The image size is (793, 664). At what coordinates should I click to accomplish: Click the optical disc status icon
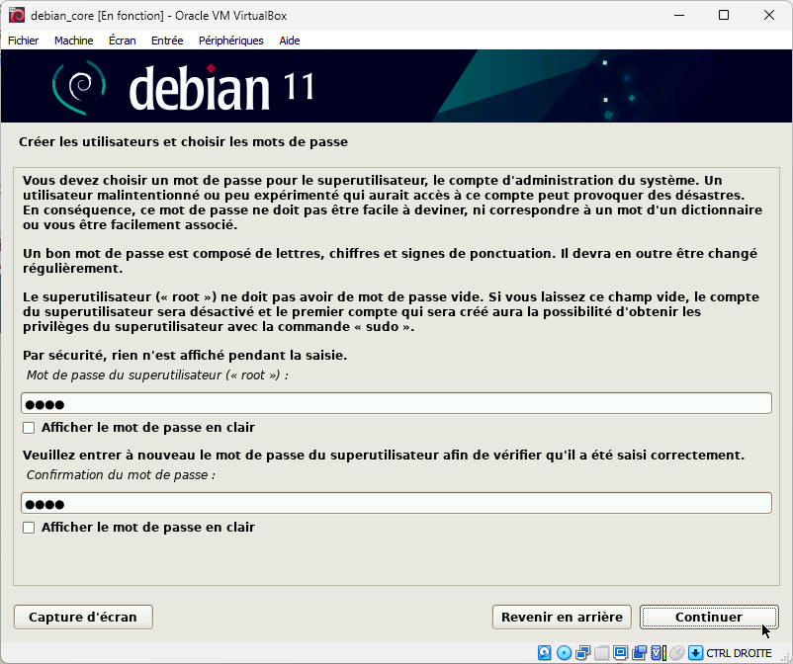(x=564, y=653)
